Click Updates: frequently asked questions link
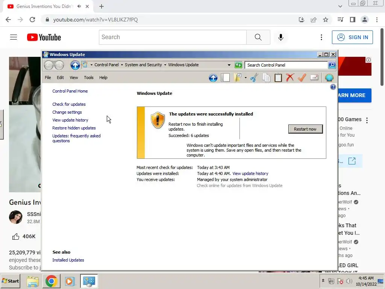This screenshot has height=289, width=385. tap(76, 138)
